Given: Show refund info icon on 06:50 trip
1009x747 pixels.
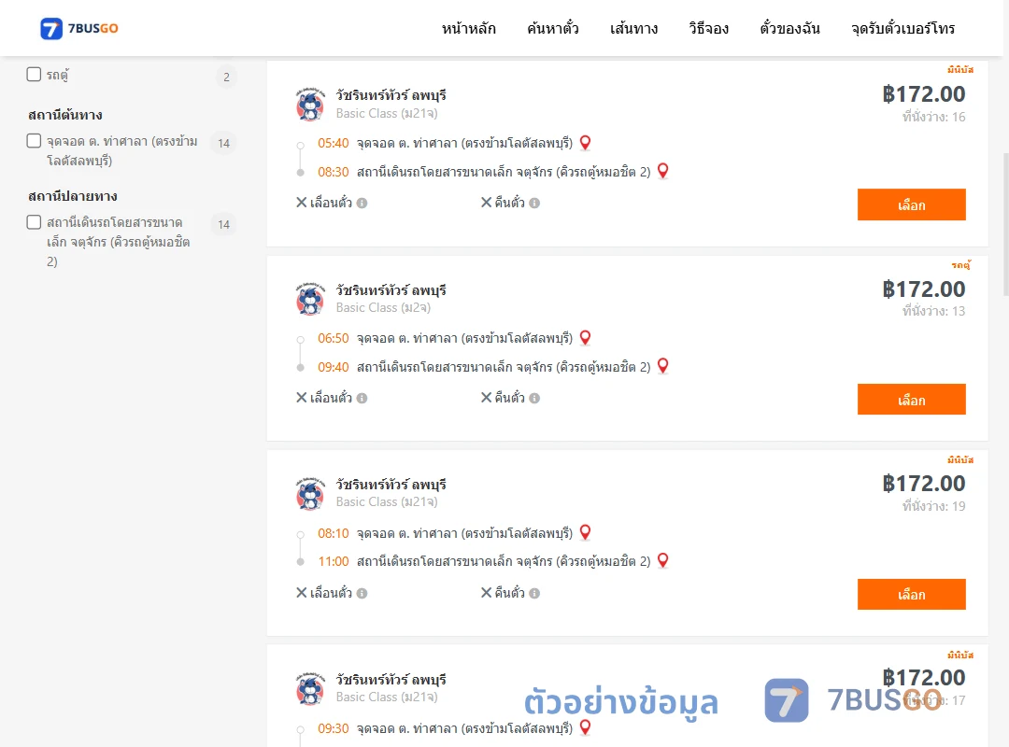Looking at the screenshot, I should tap(534, 399).
